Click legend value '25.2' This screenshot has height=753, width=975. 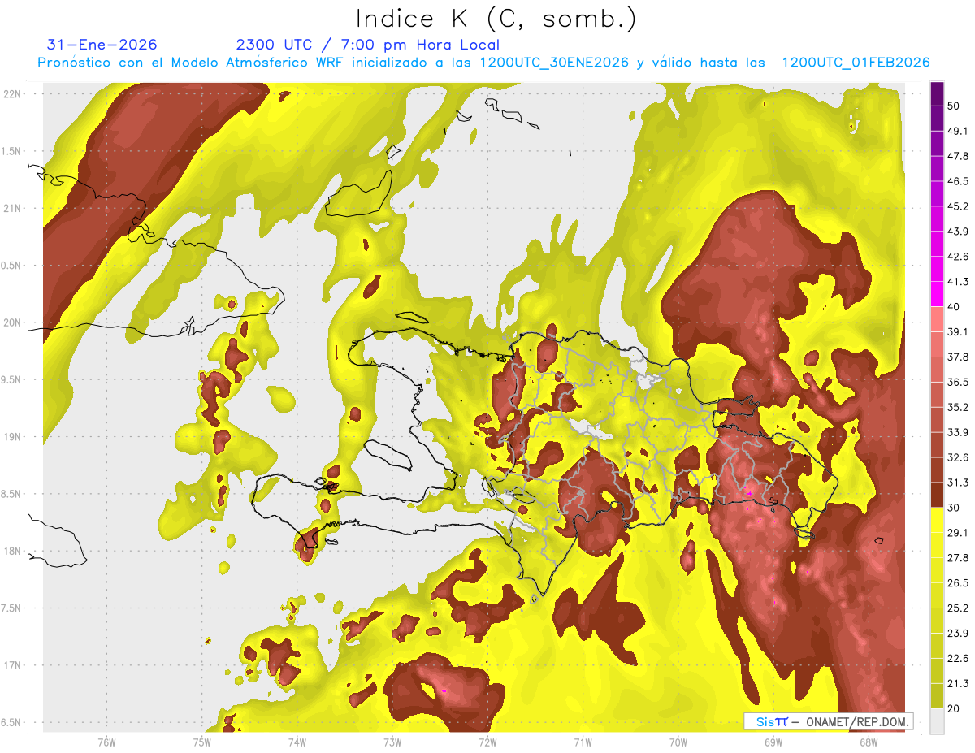point(957,608)
